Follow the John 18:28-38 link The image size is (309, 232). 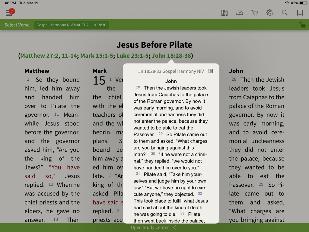(171, 56)
